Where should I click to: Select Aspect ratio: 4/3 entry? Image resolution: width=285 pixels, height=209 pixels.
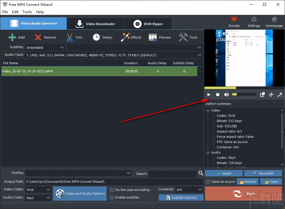229,131
